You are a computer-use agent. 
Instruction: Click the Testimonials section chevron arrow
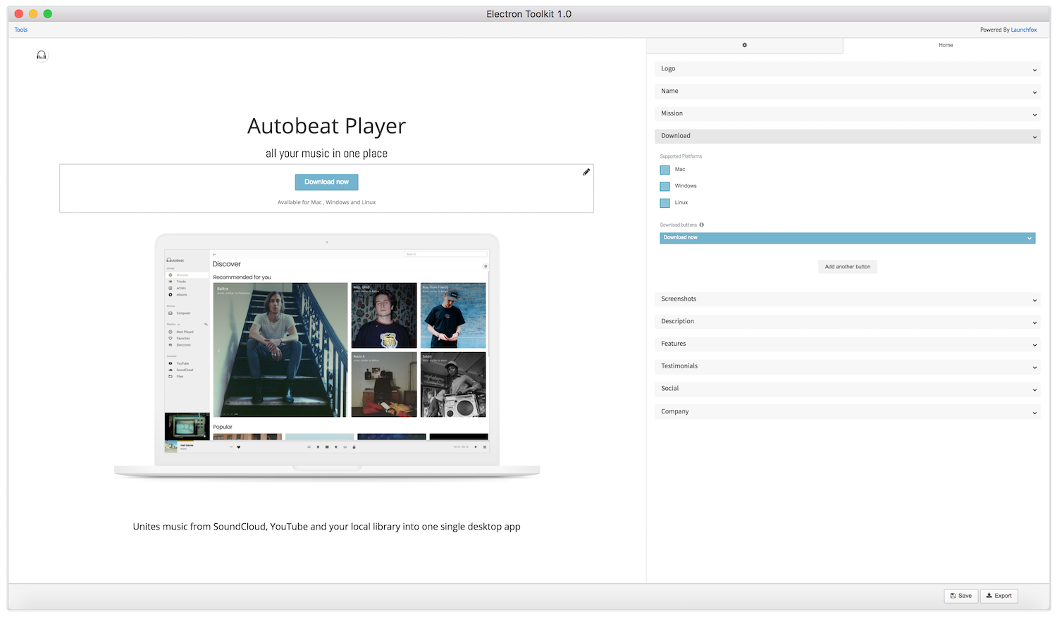click(1034, 367)
